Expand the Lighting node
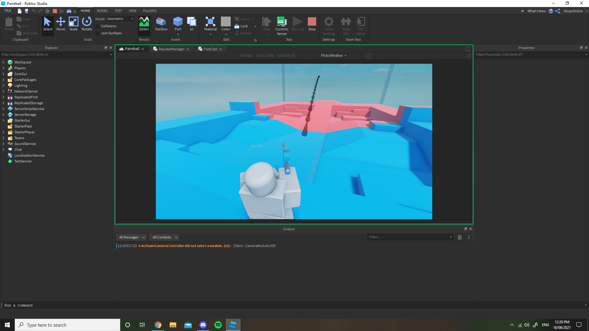Image resolution: width=589 pixels, height=331 pixels. (x=3, y=86)
